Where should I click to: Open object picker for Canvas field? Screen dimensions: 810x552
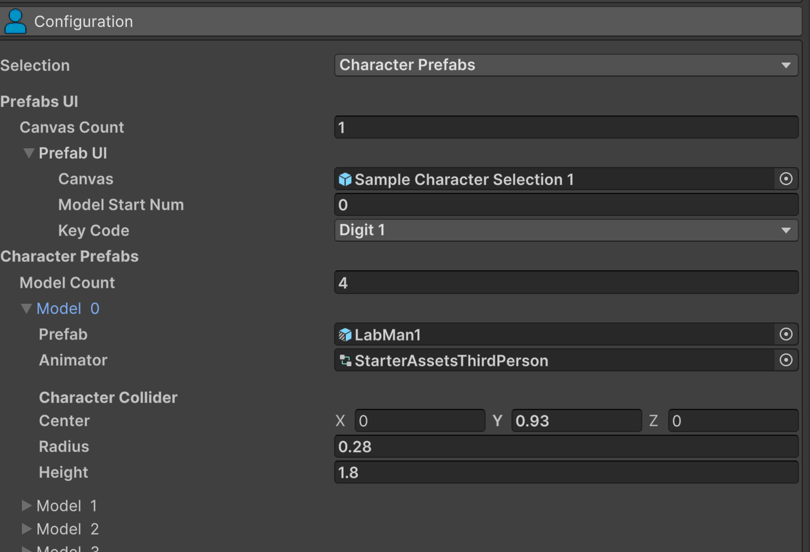coord(785,179)
